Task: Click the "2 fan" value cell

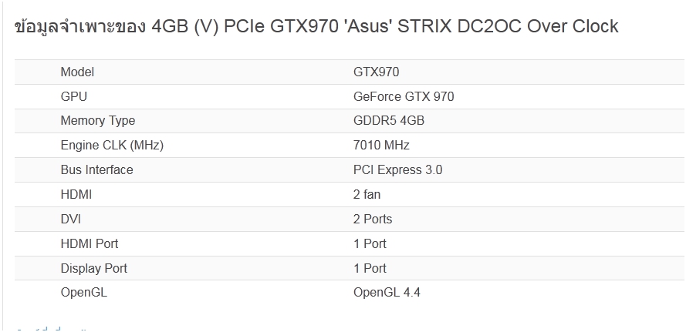Action: 367,195
